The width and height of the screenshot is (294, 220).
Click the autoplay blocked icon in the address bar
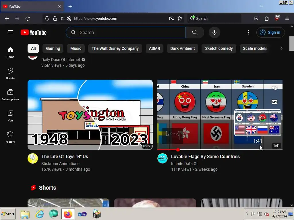pyautogui.click(x=69, y=18)
